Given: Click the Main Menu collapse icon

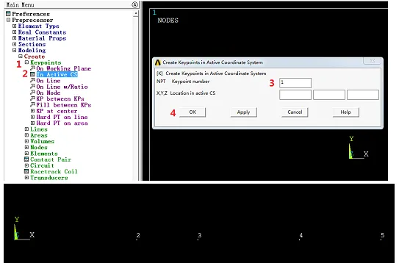Looking at the screenshot, I should (134, 4).
